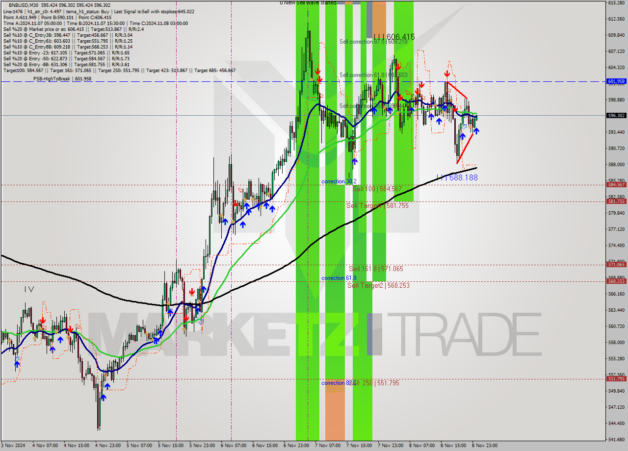Click 'Sell correction 87.5 | 603.218' label

point(373,42)
